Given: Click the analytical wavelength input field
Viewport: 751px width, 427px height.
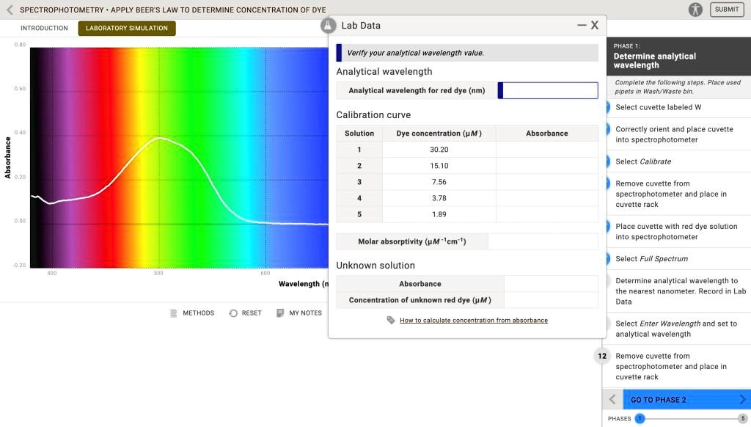Looking at the screenshot, I should point(549,90).
